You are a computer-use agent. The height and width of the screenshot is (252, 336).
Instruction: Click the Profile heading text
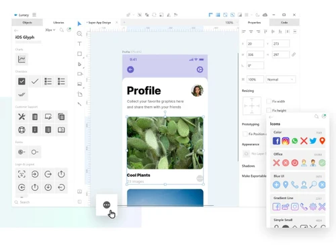(x=144, y=91)
